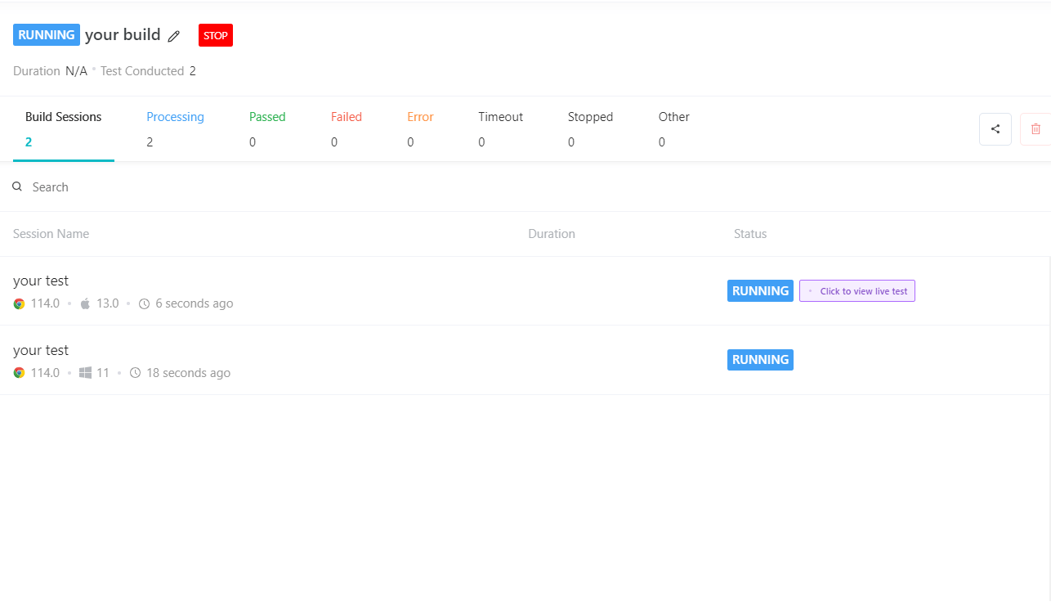Edit the build name with the pencil icon
1051x602 pixels.
173,35
